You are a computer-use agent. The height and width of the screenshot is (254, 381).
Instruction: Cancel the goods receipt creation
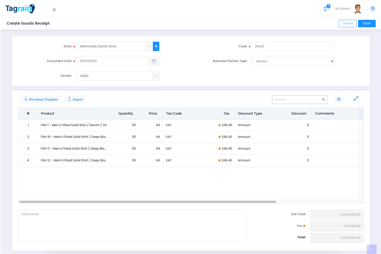pos(347,23)
